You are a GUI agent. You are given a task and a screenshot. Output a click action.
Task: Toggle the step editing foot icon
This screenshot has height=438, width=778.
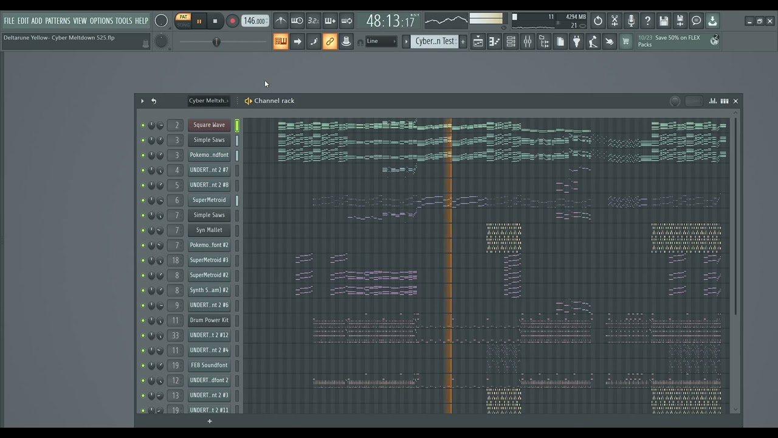click(314, 41)
